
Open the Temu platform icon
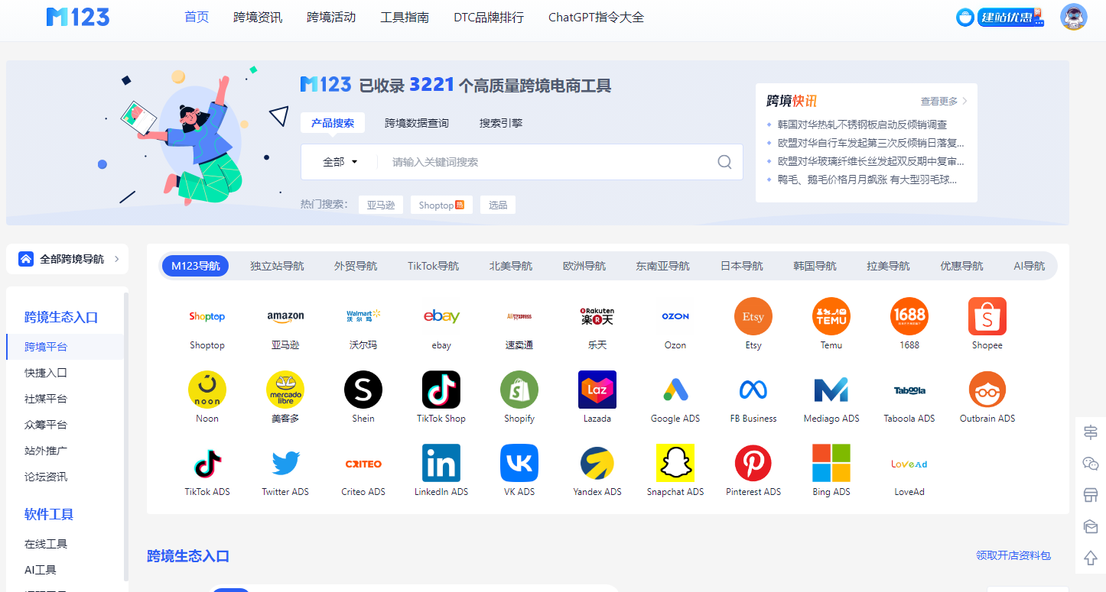831,317
